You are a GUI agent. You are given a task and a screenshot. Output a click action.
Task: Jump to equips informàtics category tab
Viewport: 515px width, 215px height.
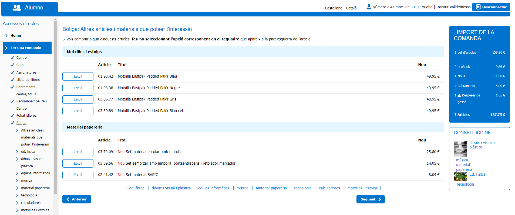[x=213, y=188]
